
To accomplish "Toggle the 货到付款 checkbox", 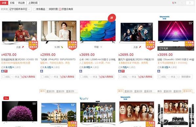I will click(47, 9).
